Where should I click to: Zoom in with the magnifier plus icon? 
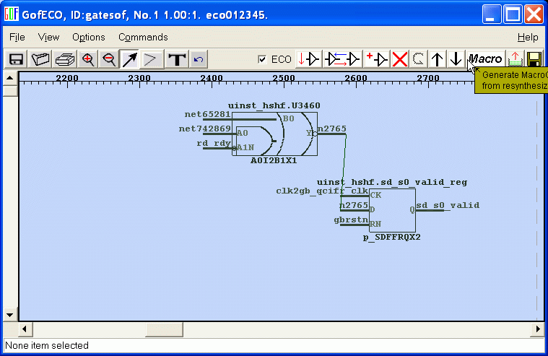pos(88,59)
